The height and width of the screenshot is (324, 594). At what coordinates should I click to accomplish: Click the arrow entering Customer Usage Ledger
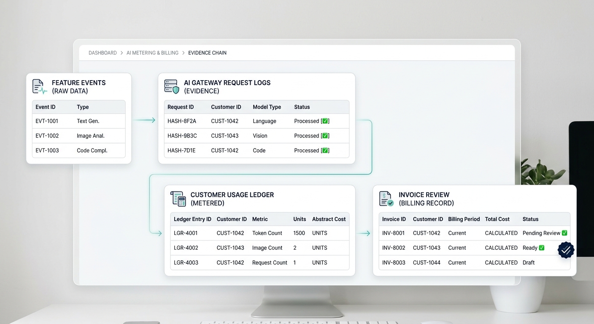[x=156, y=233]
